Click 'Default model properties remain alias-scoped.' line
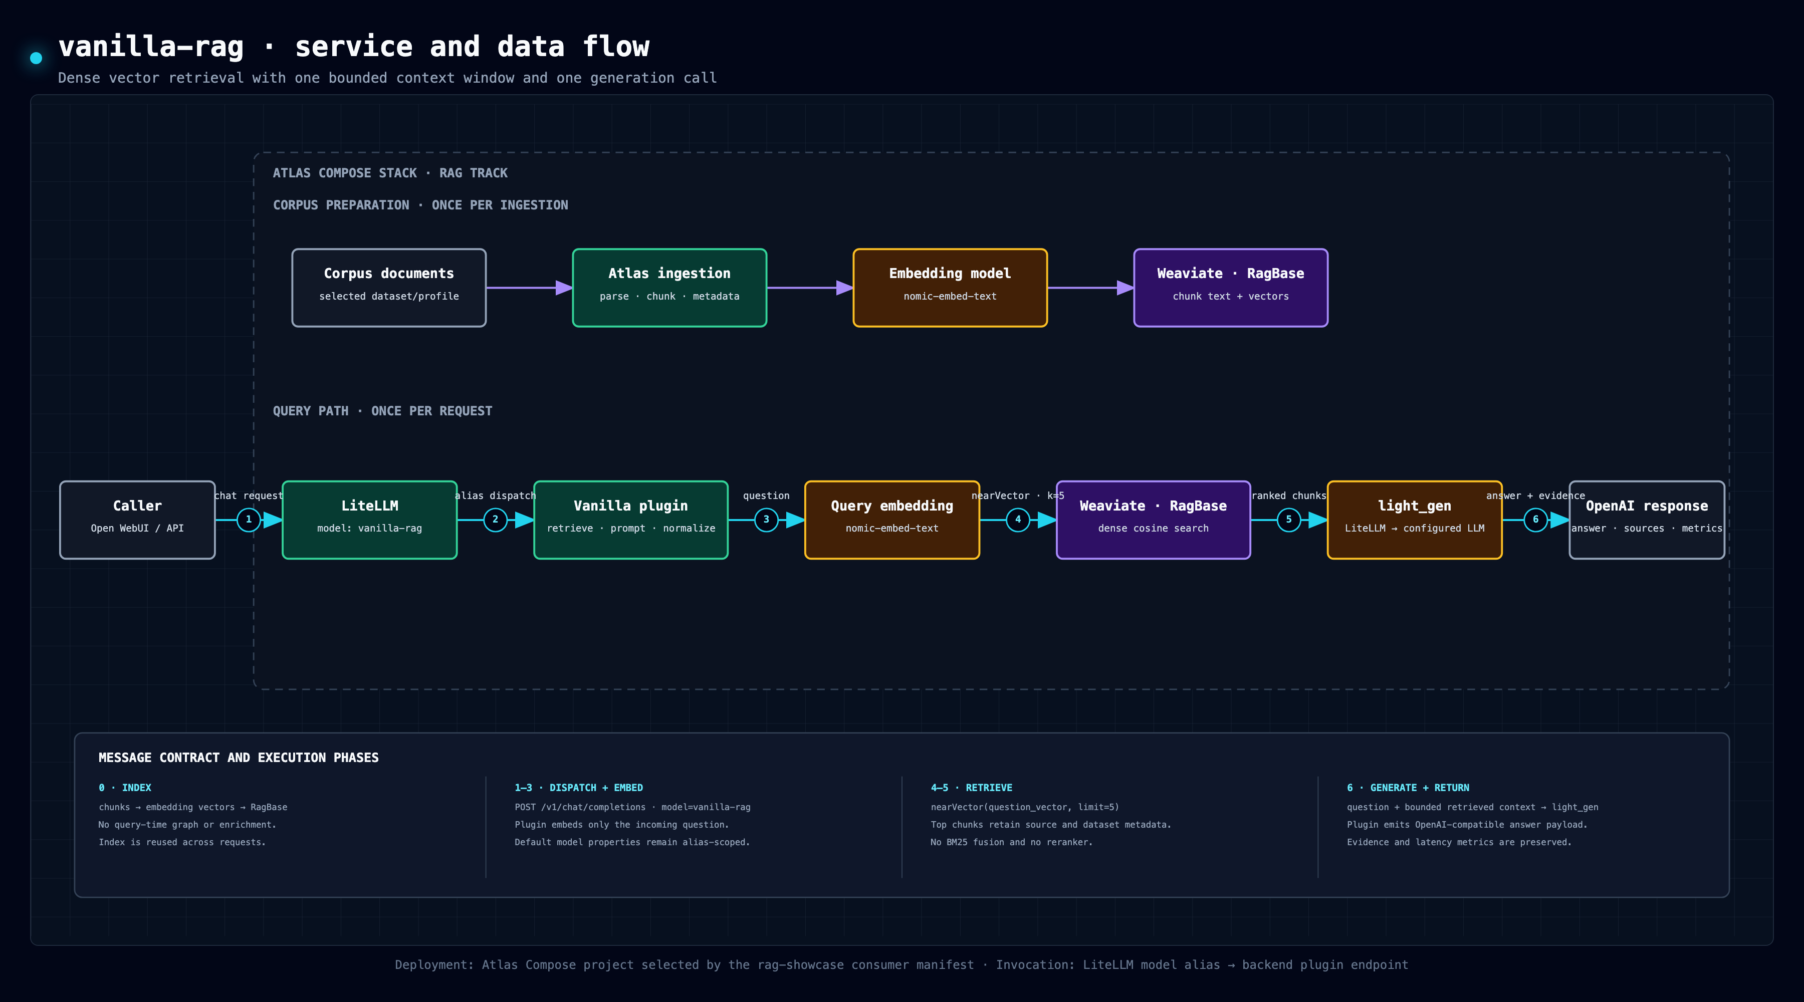The height and width of the screenshot is (1002, 1804). (632, 842)
